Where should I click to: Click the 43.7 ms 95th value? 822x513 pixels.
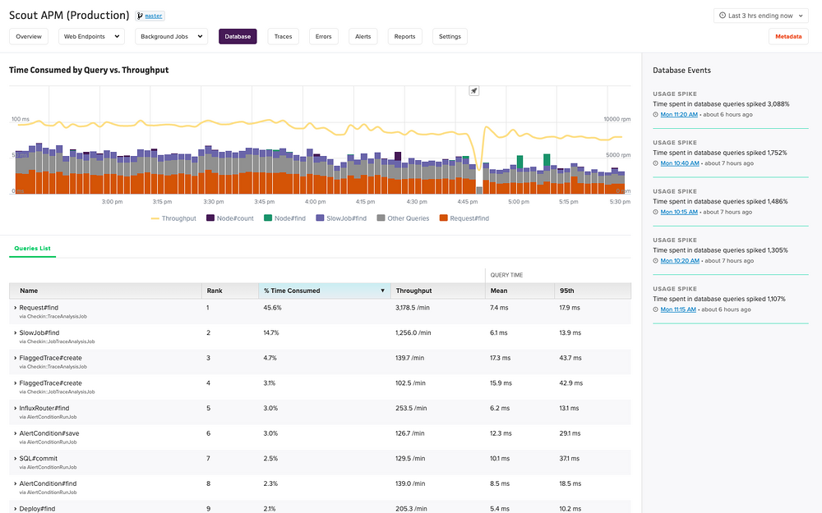click(570, 358)
